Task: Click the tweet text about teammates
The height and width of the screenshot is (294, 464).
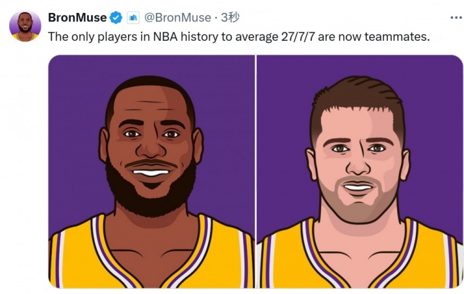Action: pyautogui.click(x=238, y=37)
